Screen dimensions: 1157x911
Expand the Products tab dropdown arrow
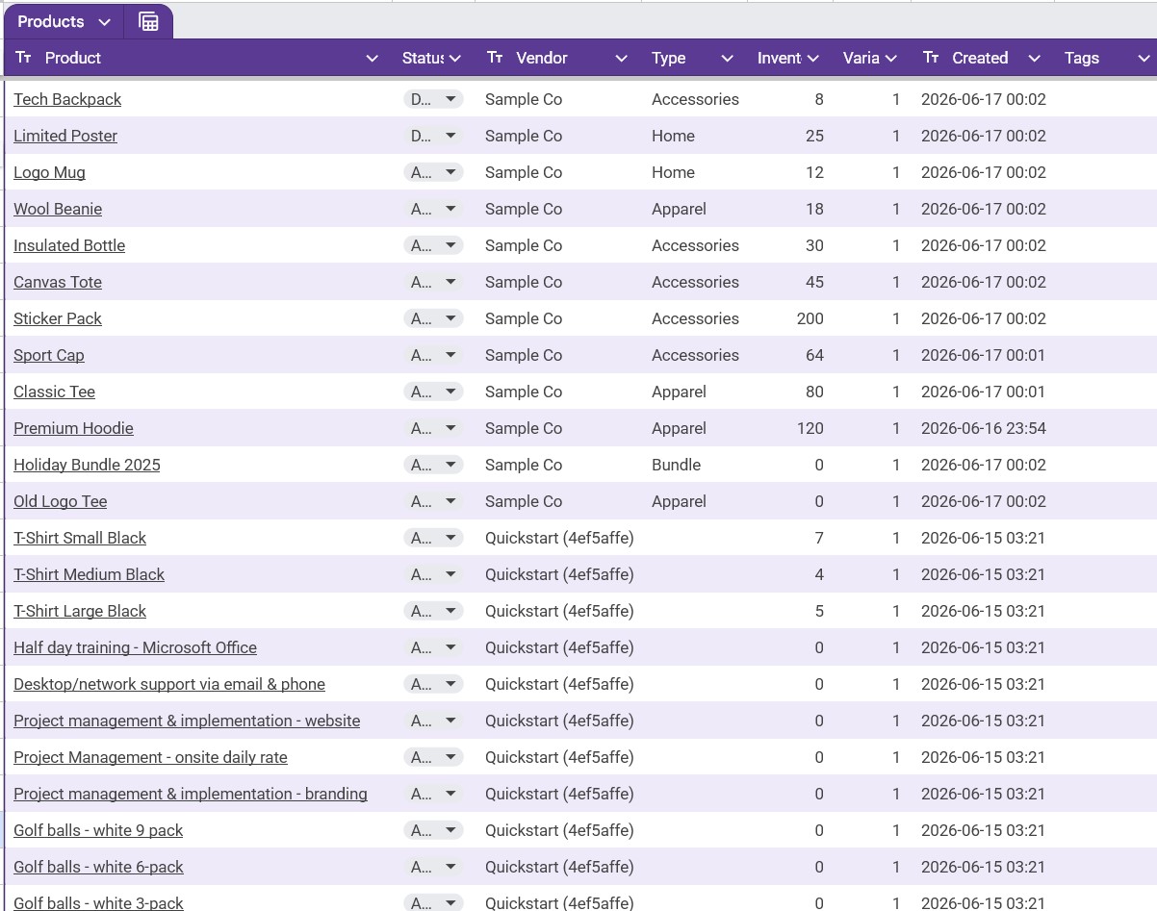(105, 21)
